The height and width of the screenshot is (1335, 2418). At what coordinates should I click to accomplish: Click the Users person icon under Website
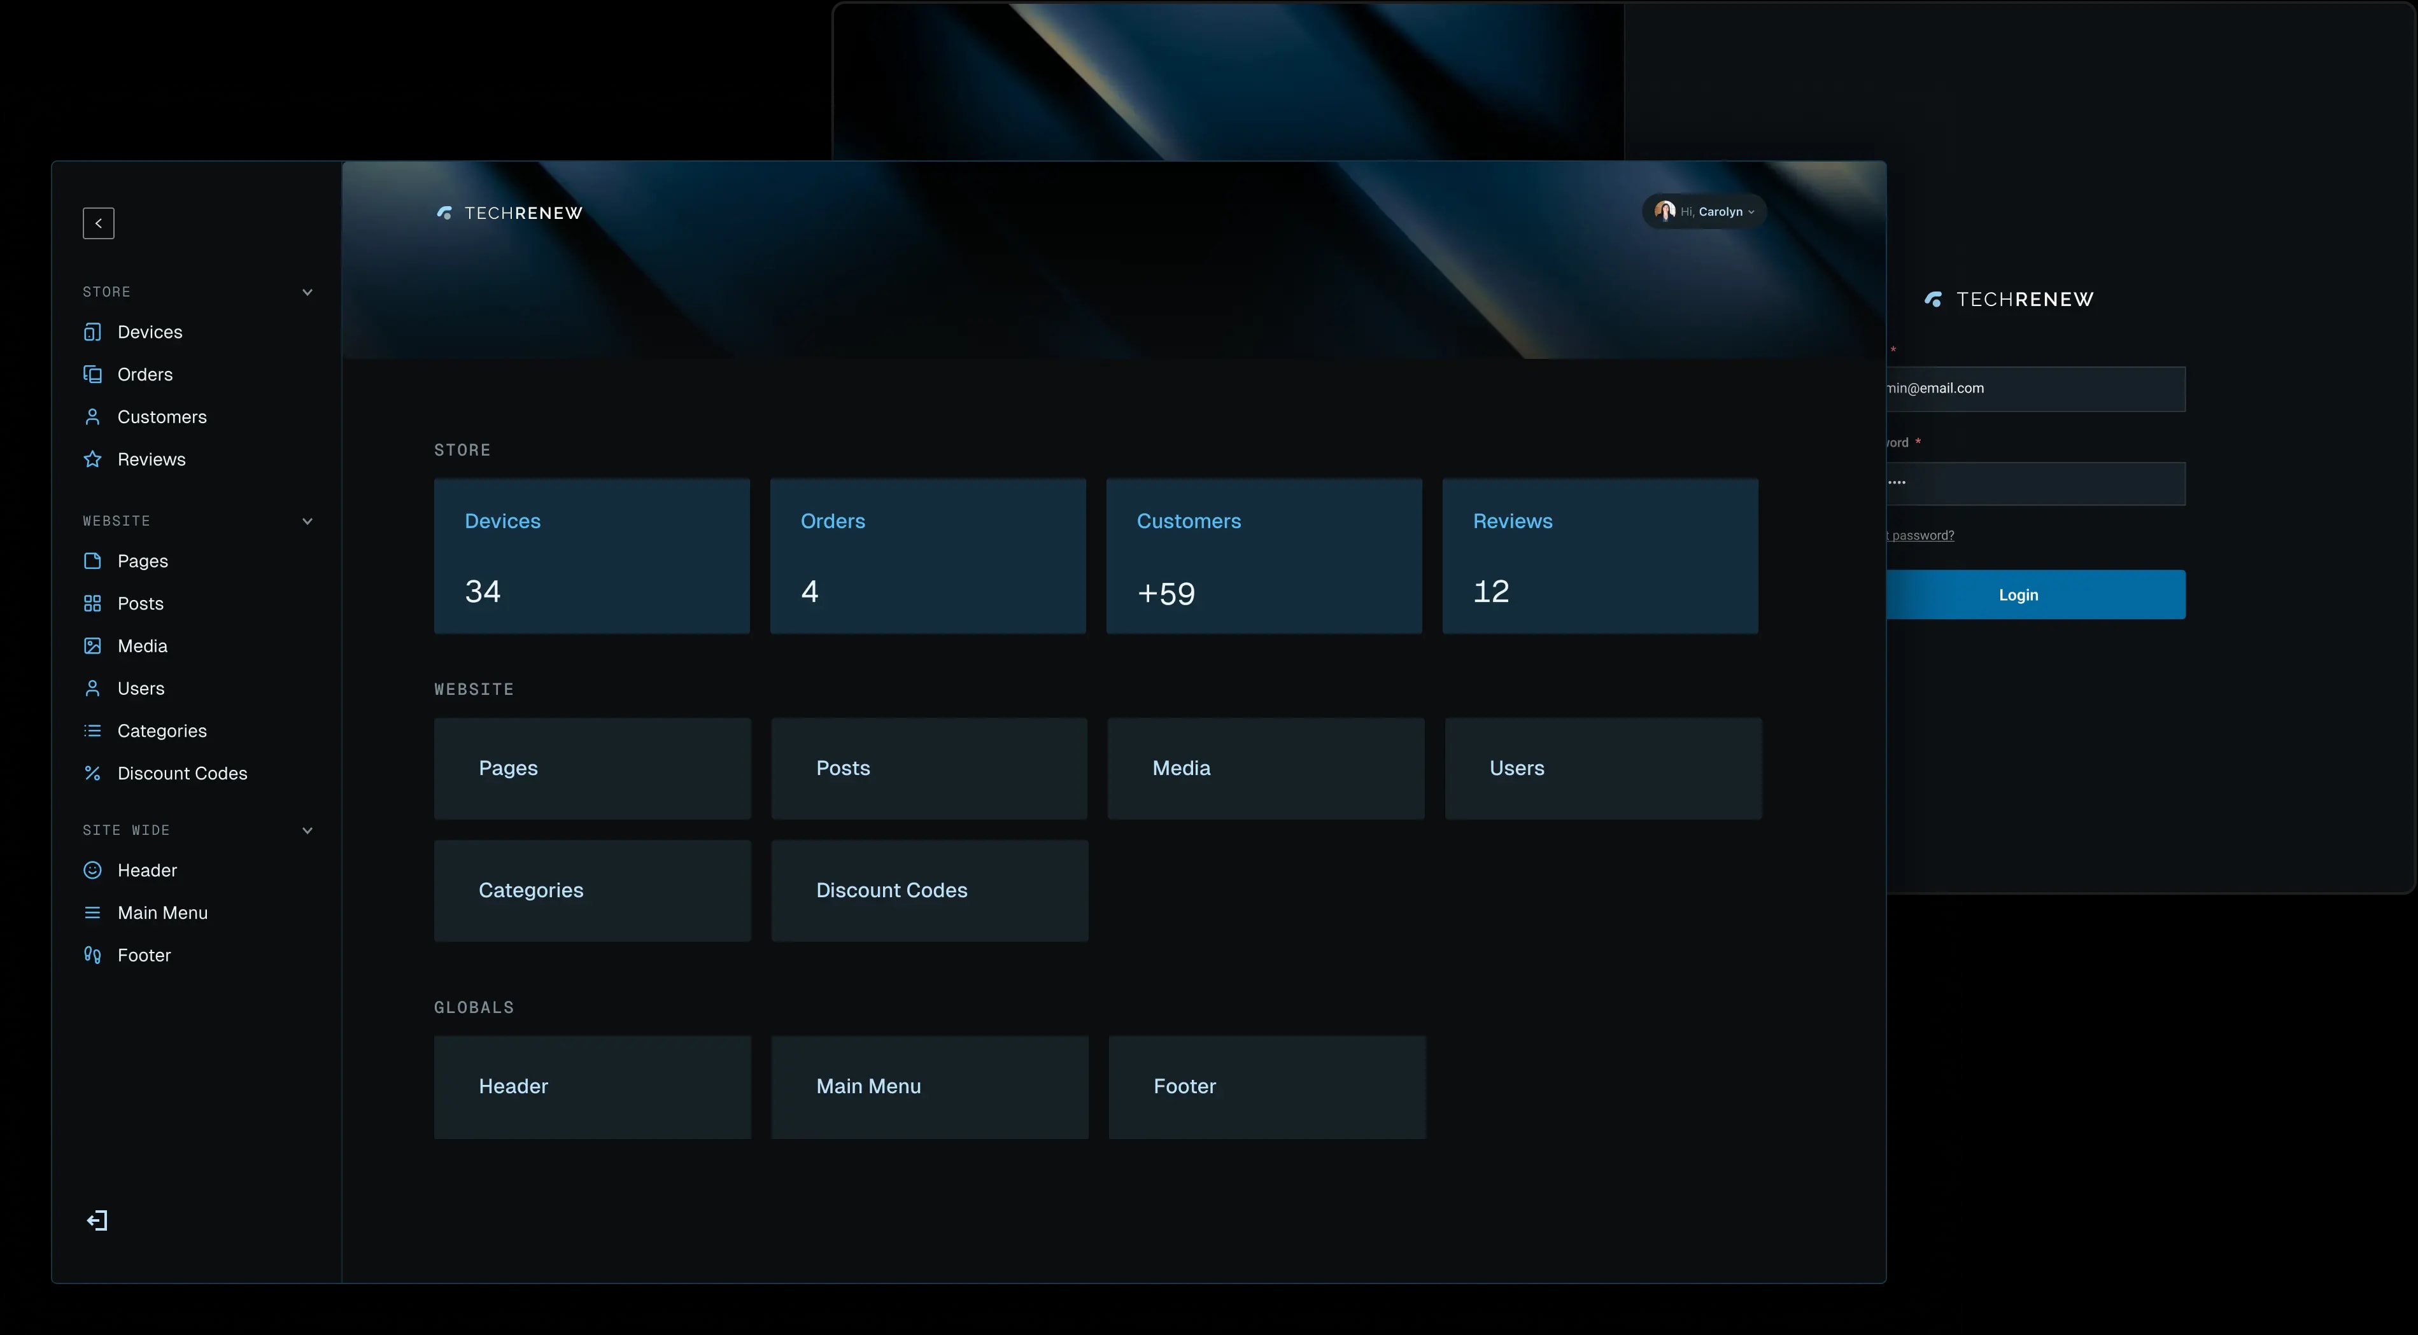point(94,688)
